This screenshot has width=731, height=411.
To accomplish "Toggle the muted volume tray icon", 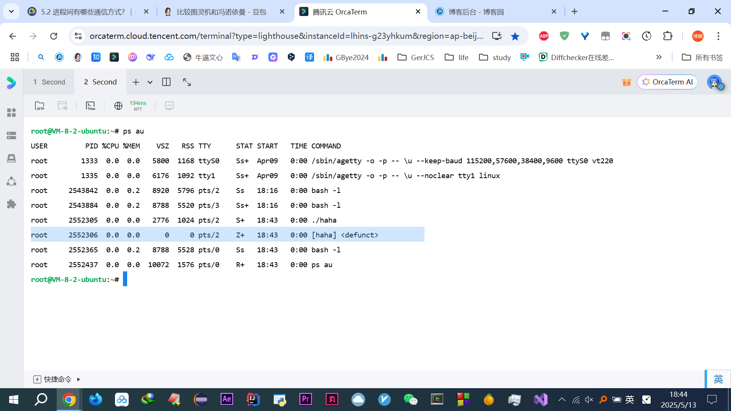I will click(589, 400).
